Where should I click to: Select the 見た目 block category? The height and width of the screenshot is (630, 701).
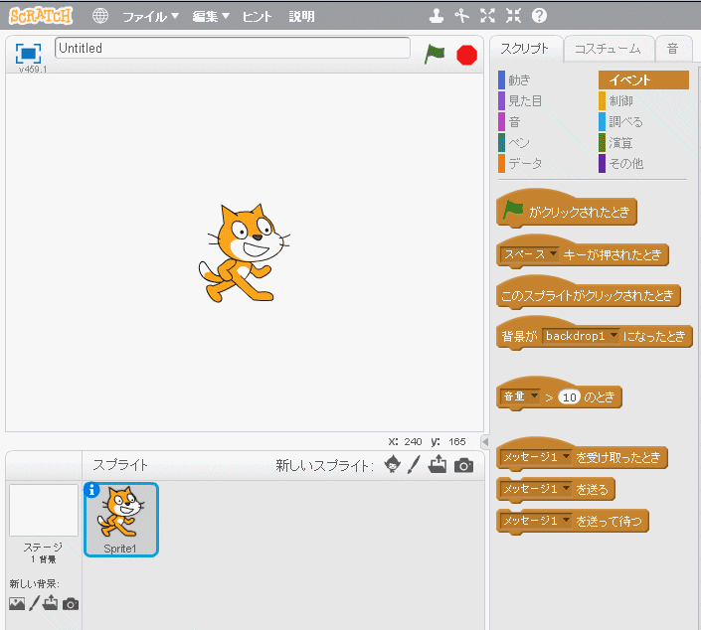pyautogui.click(x=520, y=101)
